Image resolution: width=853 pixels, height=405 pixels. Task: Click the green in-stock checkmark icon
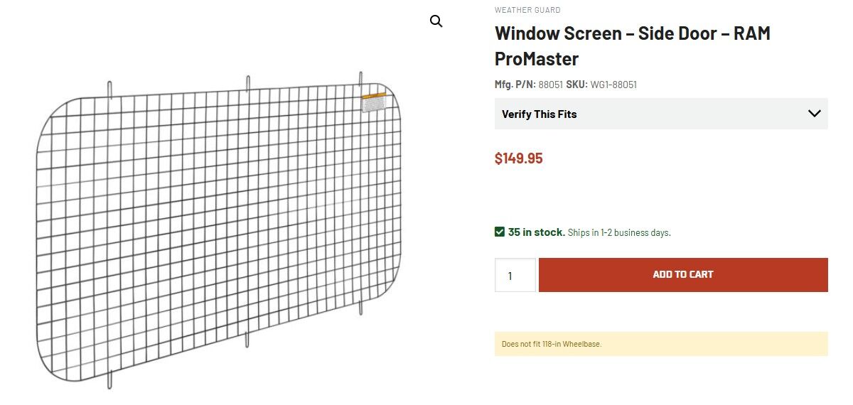[500, 232]
